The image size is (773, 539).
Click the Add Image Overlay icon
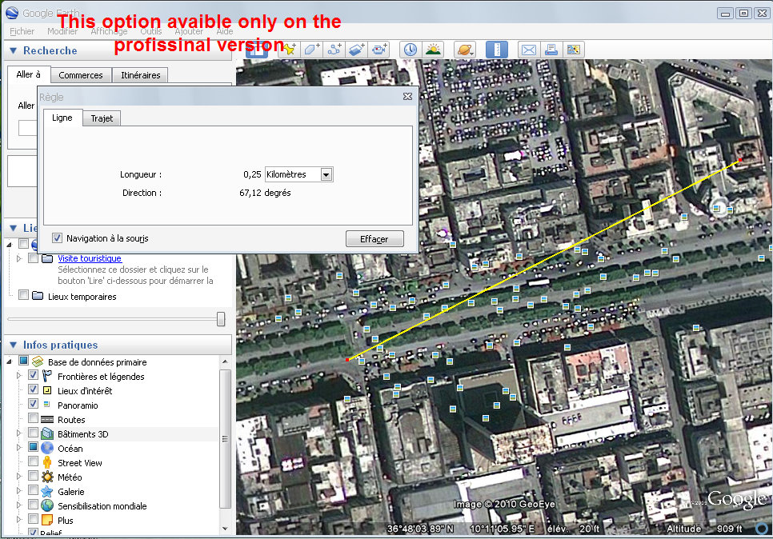pos(356,50)
